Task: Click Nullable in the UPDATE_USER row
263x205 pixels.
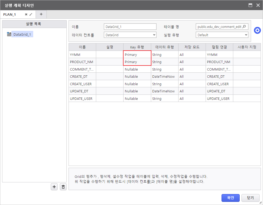Action: [x=137, y=99]
